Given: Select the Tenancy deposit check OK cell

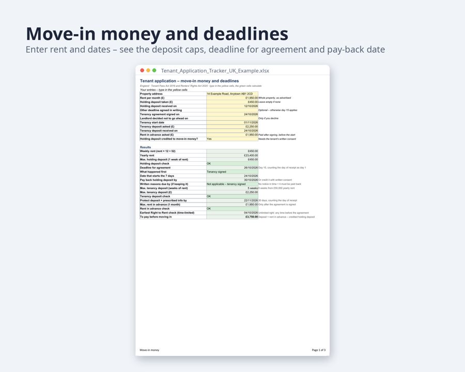Looking at the screenshot, I should pos(232,196).
